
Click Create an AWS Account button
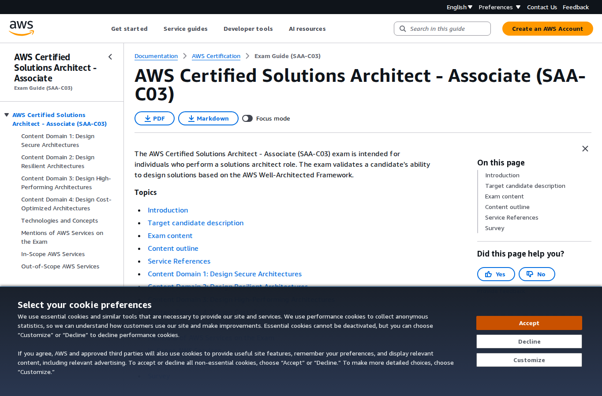click(x=548, y=29)
